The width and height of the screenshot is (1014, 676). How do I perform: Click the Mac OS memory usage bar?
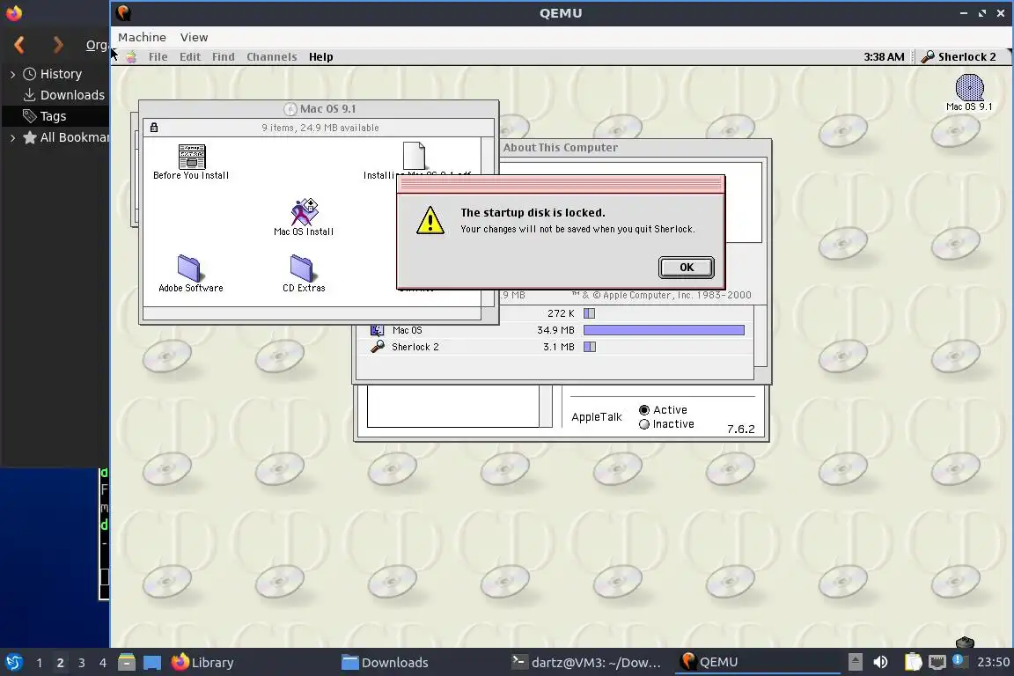tap(665, 330)
